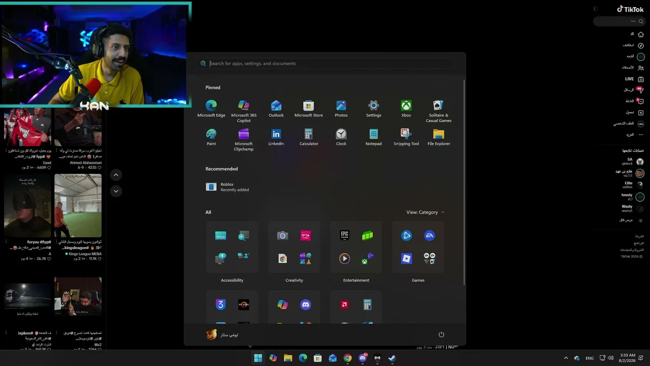Switch to Google Chrome on the taskbar

(x=347, y=358)
